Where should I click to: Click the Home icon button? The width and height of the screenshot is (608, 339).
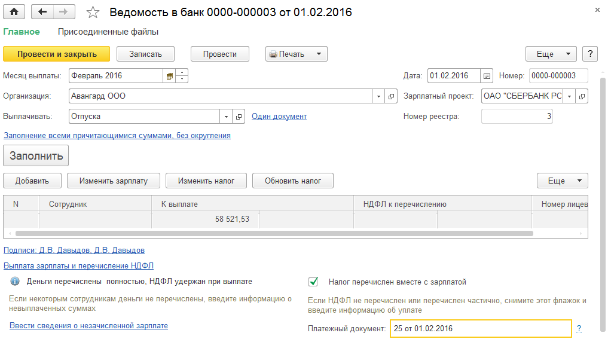coord(14,11)
